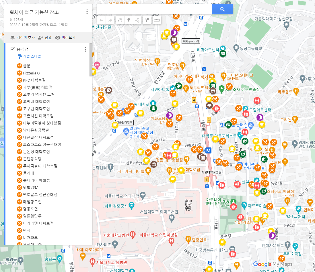Click the 서울대학교병원 red H hospital icon
This screenshot has height=272, width=315.
[x=133, y=235]
